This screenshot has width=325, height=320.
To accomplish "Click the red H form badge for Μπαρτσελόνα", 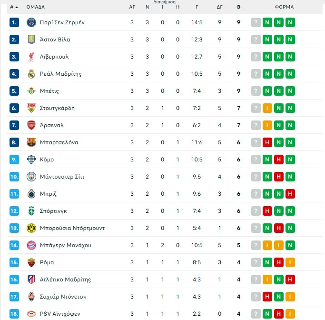I will [267, 142].
